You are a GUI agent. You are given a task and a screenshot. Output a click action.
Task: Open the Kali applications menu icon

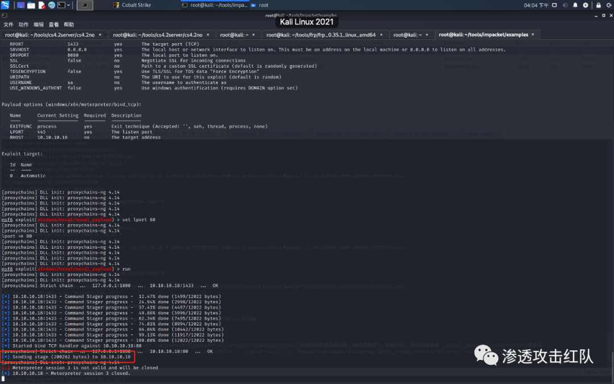pos(5,5)
